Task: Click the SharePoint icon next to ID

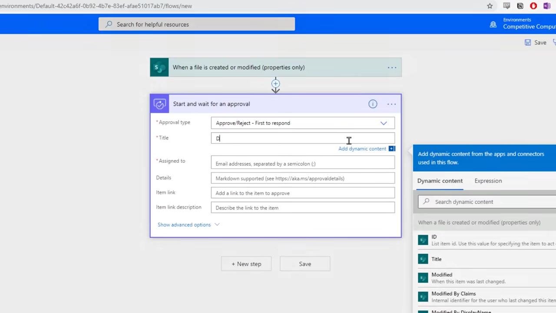Action: point(423,240)
